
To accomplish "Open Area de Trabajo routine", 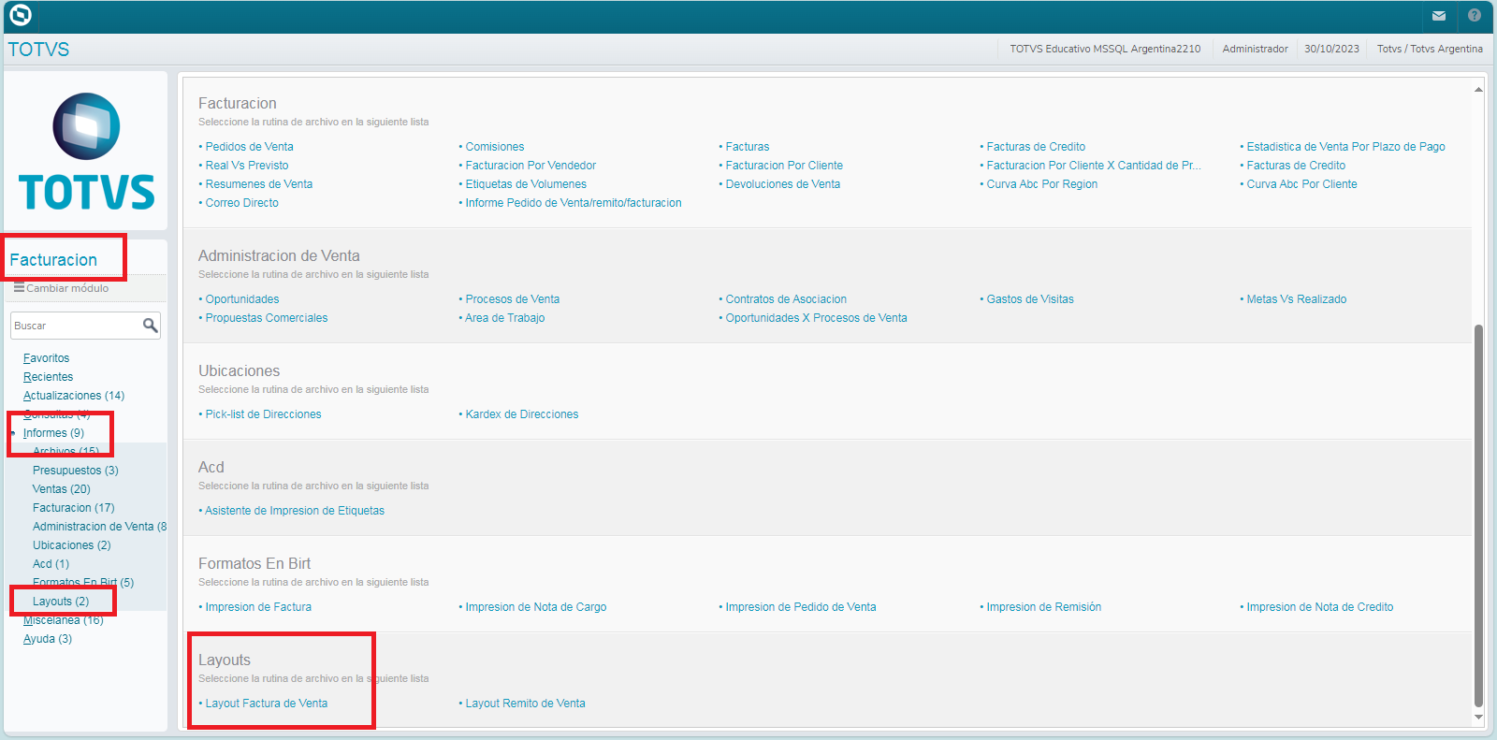I will (x=505, y=318).
